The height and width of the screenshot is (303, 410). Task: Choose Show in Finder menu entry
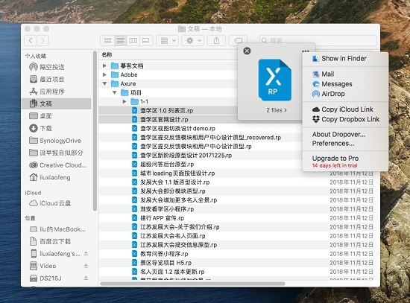pyautogui.click(x=345, y=59)
